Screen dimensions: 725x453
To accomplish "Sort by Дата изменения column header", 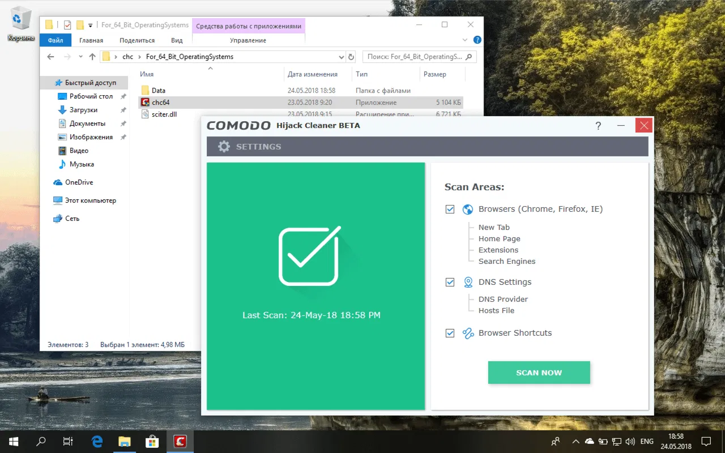I will (312, 74).
